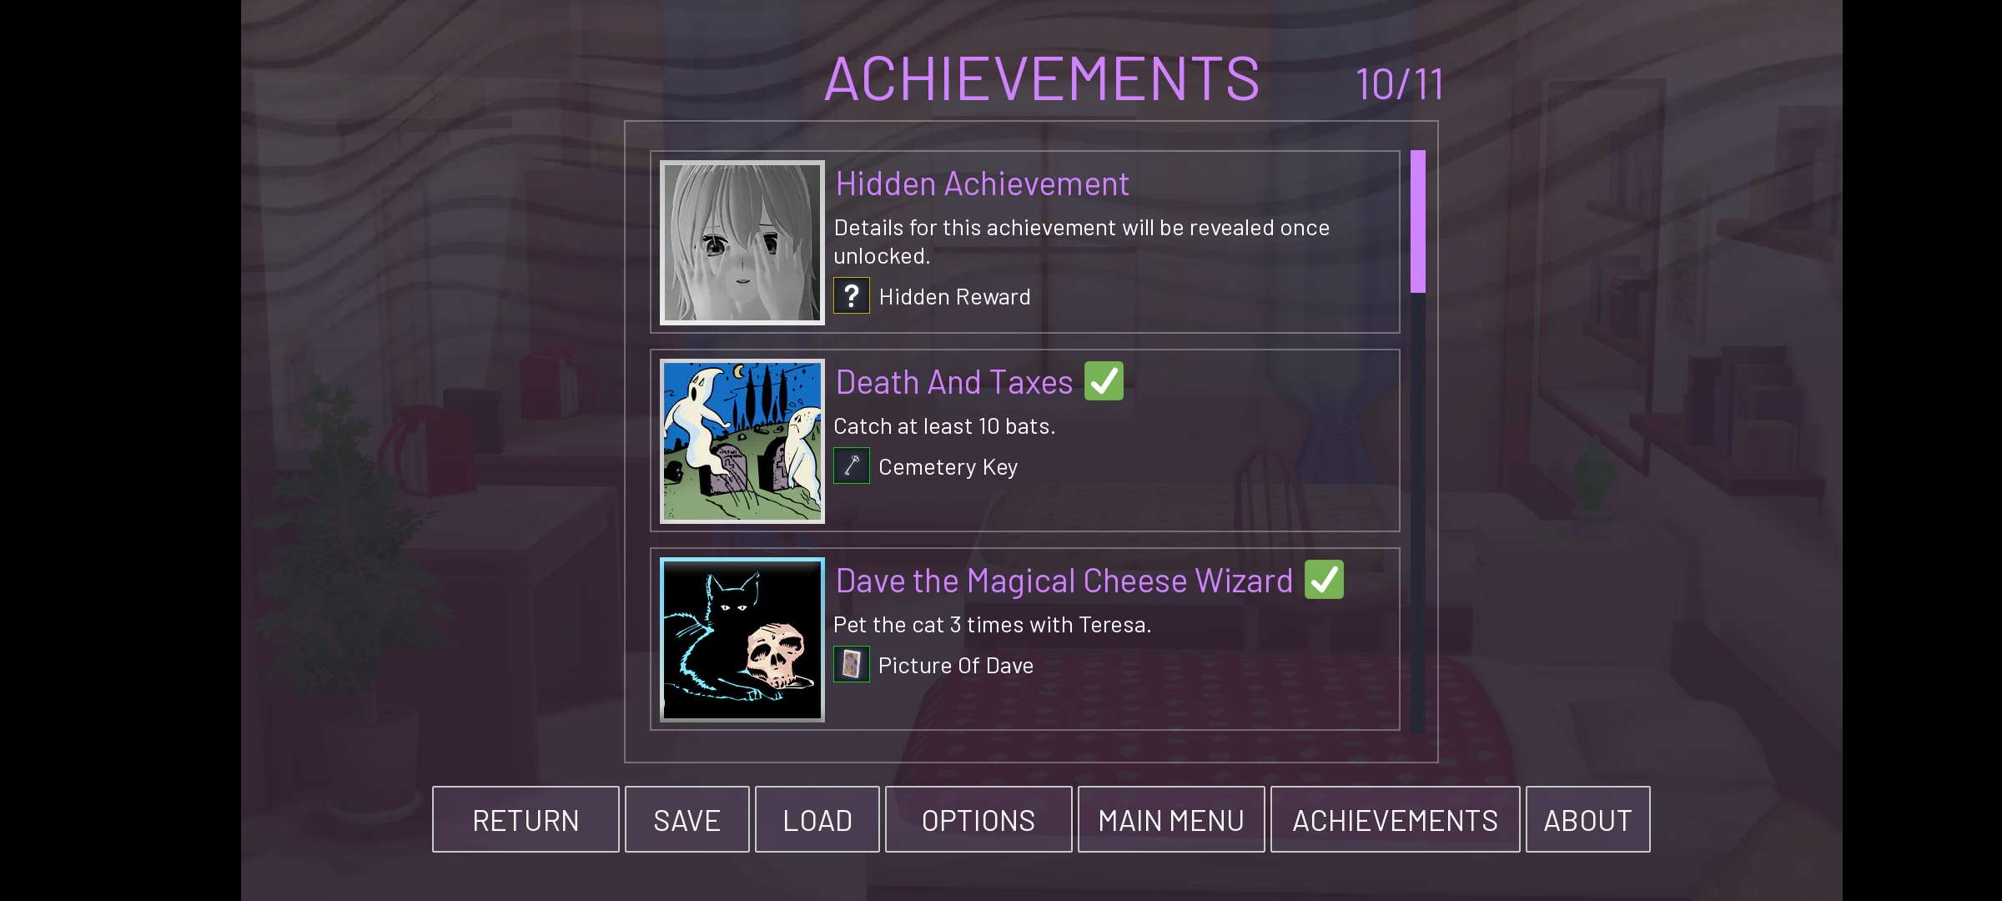Click the Cemetery Key reward icon

pos(852,466)
